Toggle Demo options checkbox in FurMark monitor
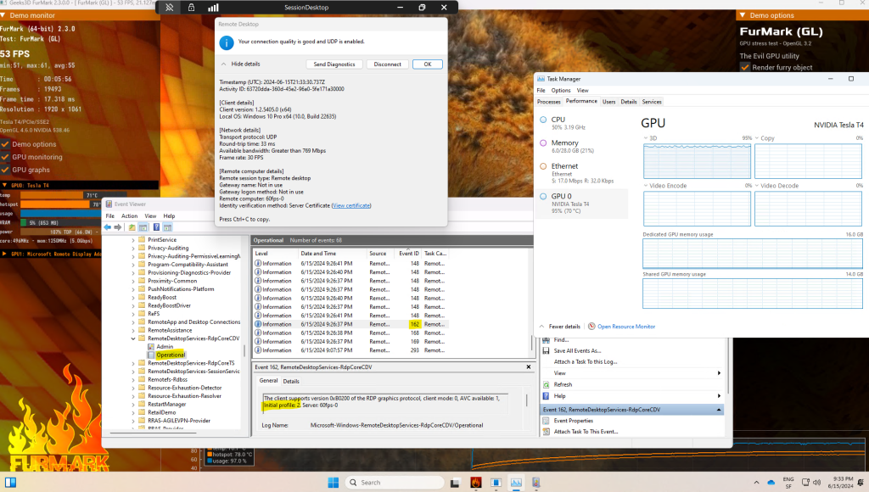Image resolution: width=869 pixels, height=492 pixels. [x=6, y=144]
